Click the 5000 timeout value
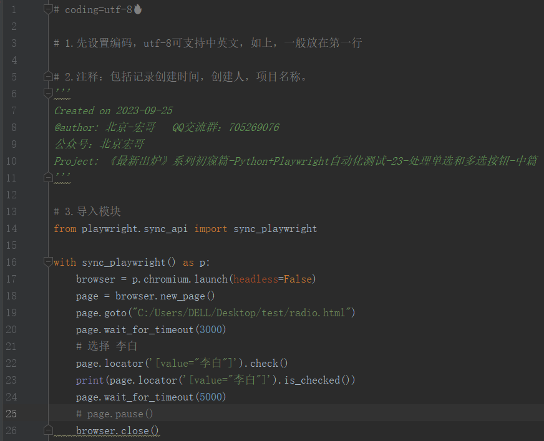544x441 pixels. pos(211,397)
